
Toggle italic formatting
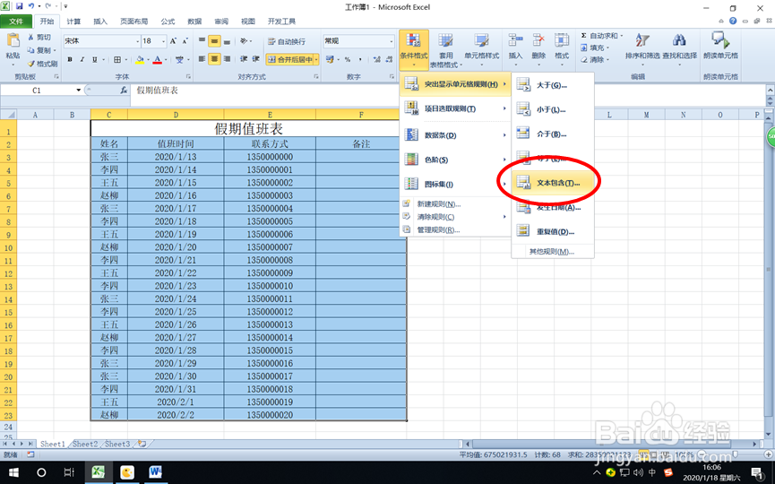[82, 59]
